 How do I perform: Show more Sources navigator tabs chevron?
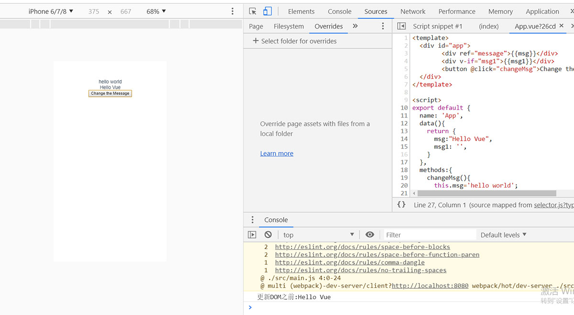pyautogui.click(x=355, y=26)
